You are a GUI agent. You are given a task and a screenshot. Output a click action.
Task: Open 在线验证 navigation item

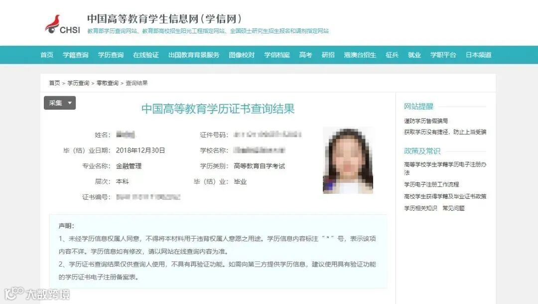[x=146, y=55]
